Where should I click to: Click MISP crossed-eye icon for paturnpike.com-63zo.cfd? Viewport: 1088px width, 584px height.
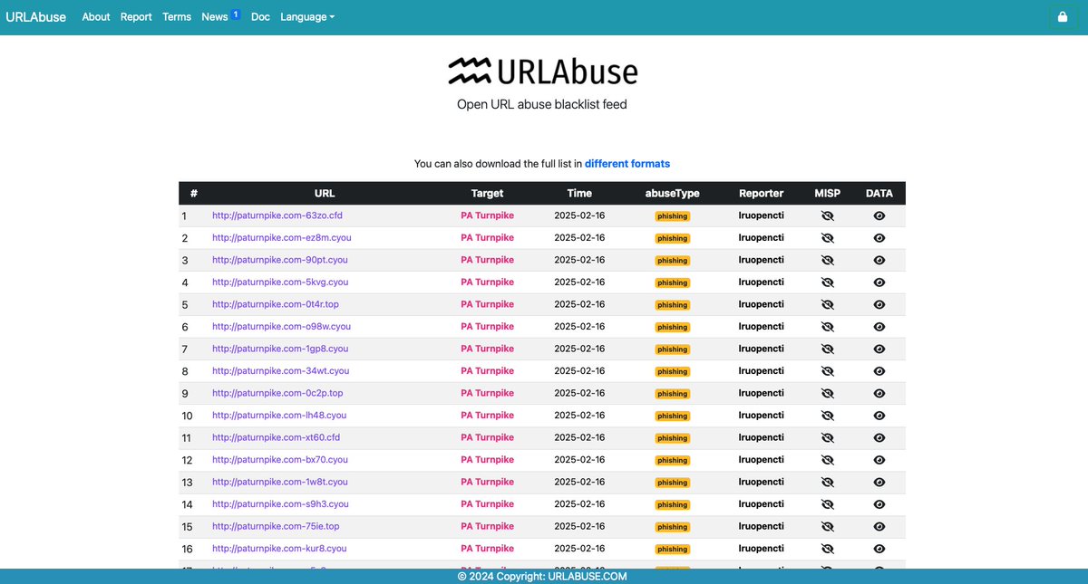(827, 216)
